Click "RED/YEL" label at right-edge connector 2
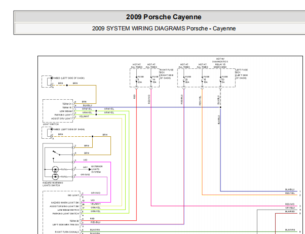 [x=290, y=193]
